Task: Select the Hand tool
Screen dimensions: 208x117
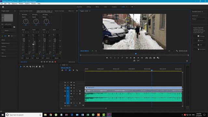Action: pos(40,67)
